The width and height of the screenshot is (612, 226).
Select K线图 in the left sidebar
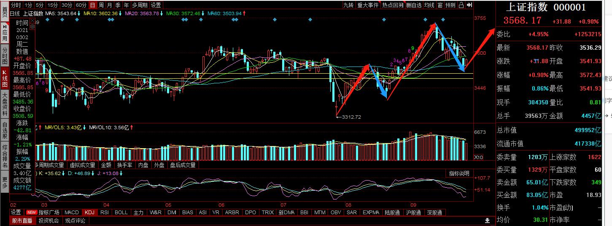(5, 79)
